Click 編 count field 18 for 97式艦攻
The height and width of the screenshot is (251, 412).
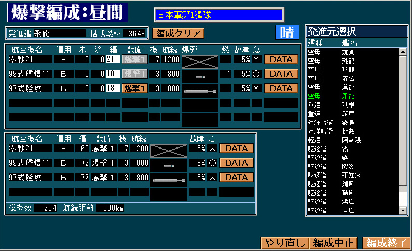[113, 88]
